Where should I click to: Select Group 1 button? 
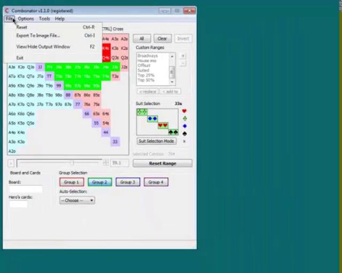pyautogui.click(x=72, y=182)
